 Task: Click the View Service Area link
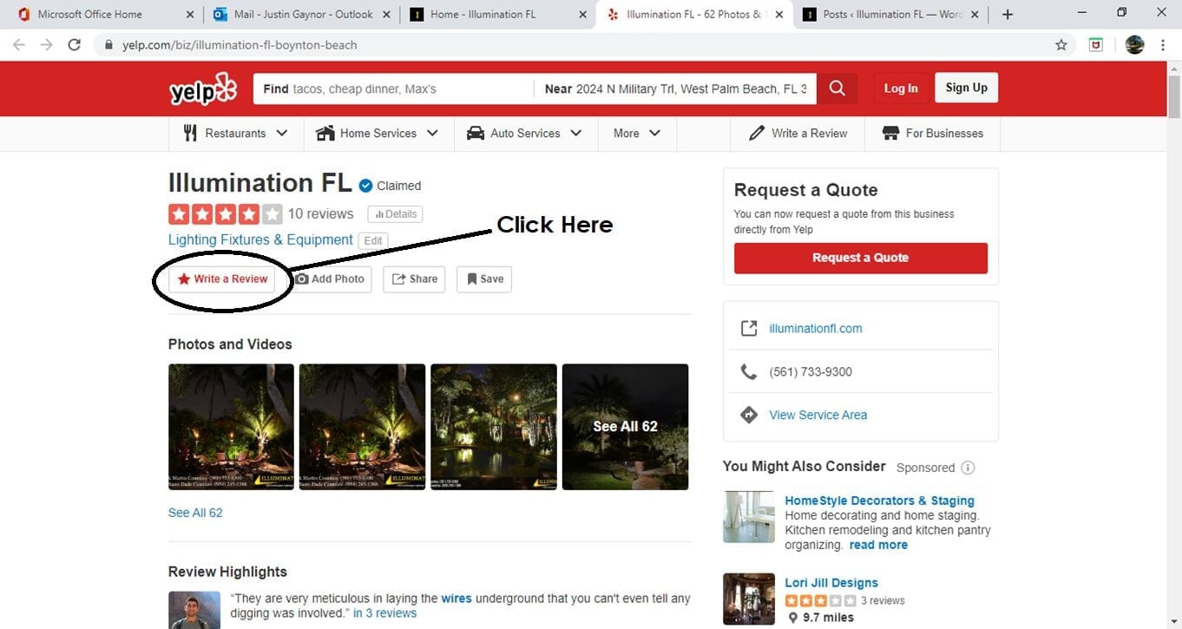click(x=818, y=415)
